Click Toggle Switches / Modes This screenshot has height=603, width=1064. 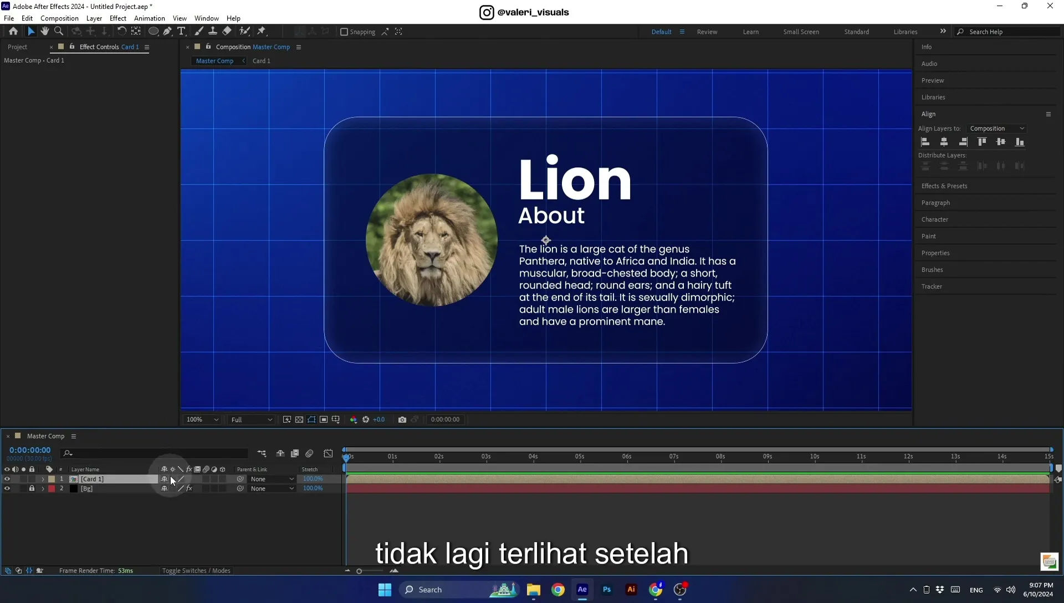click(x=196, y=571)
